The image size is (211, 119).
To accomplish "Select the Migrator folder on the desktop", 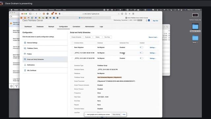I will click(x=195, y=26).
